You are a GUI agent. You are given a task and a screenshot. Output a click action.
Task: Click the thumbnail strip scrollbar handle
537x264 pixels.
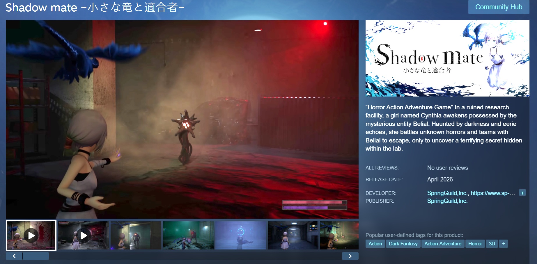tap(36, 256)
